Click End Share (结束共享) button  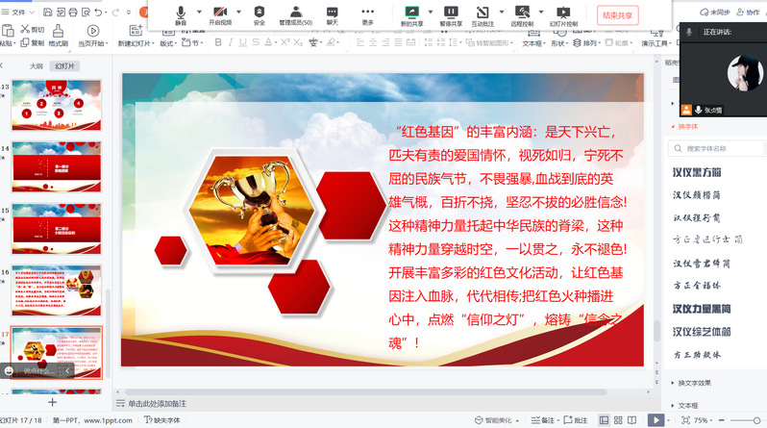point(617,15)
